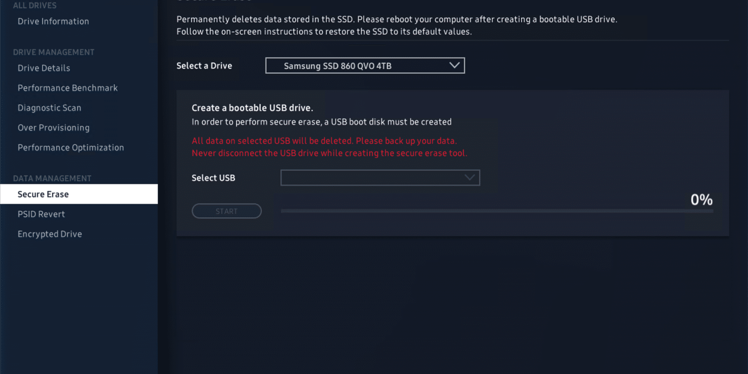The height and width of the screenshot is (374, 748).
Task: Open the Samsung SSD 860 QVO 4TB dropdown
Action: (x=365, y=65)
